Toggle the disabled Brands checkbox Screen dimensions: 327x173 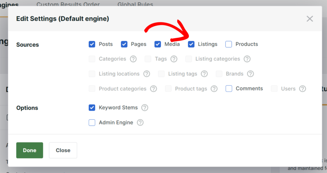[219, 74]
